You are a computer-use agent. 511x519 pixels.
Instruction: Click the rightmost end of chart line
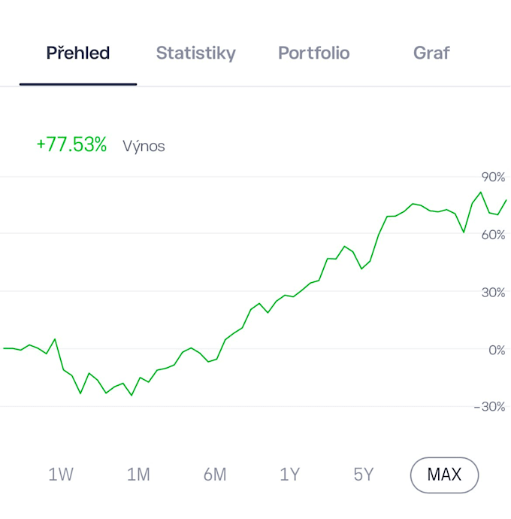[x=506, y=200]
